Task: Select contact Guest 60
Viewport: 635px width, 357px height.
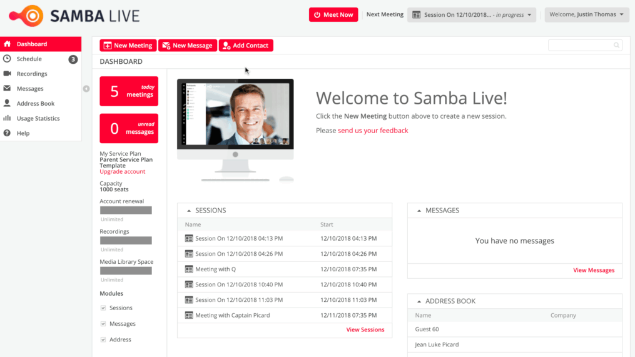Action: 427,329
